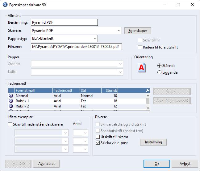The width and height of the screenshot is (200, 171).
Task: Click the Formatmall column header
Action: coord(34,91)
